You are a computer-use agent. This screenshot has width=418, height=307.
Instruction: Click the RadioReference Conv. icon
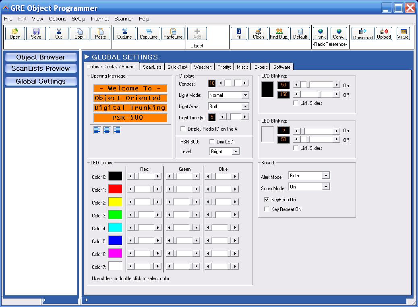tap(339, 34)
